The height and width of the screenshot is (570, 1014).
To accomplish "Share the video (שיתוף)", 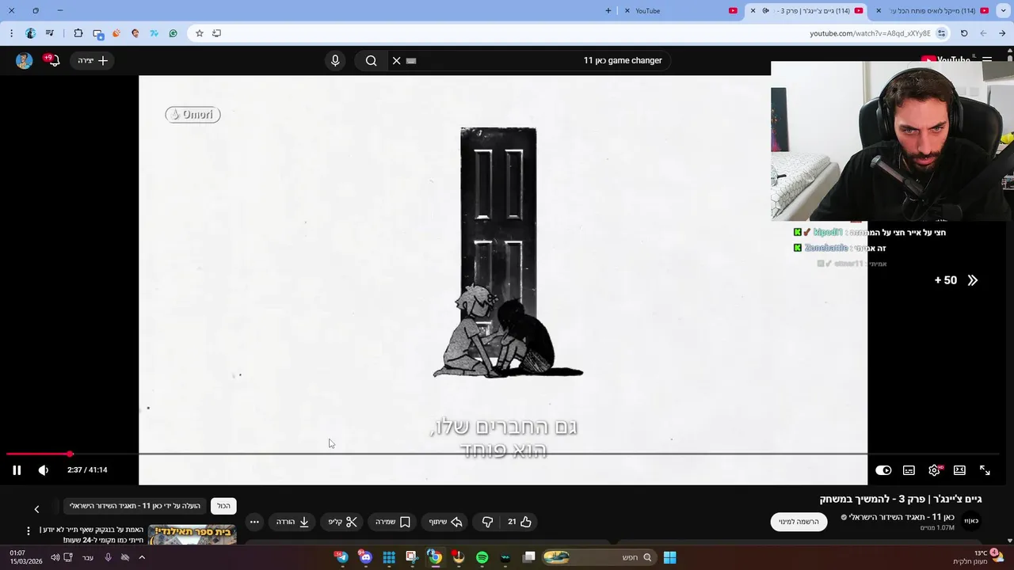I will click(x=446, y=522).
